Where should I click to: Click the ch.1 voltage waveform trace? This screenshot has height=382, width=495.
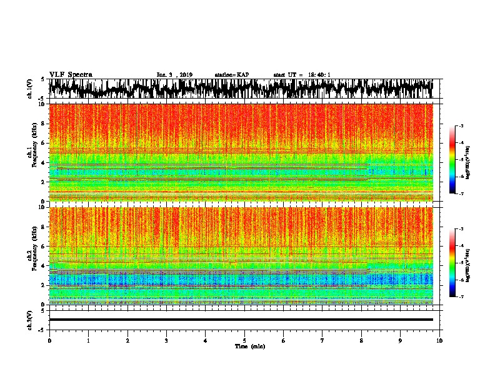241,88
